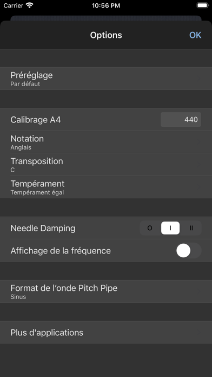Open the Tempérament setting
The height and width of the screenshot is (377, 212).
tap(106, 187)
